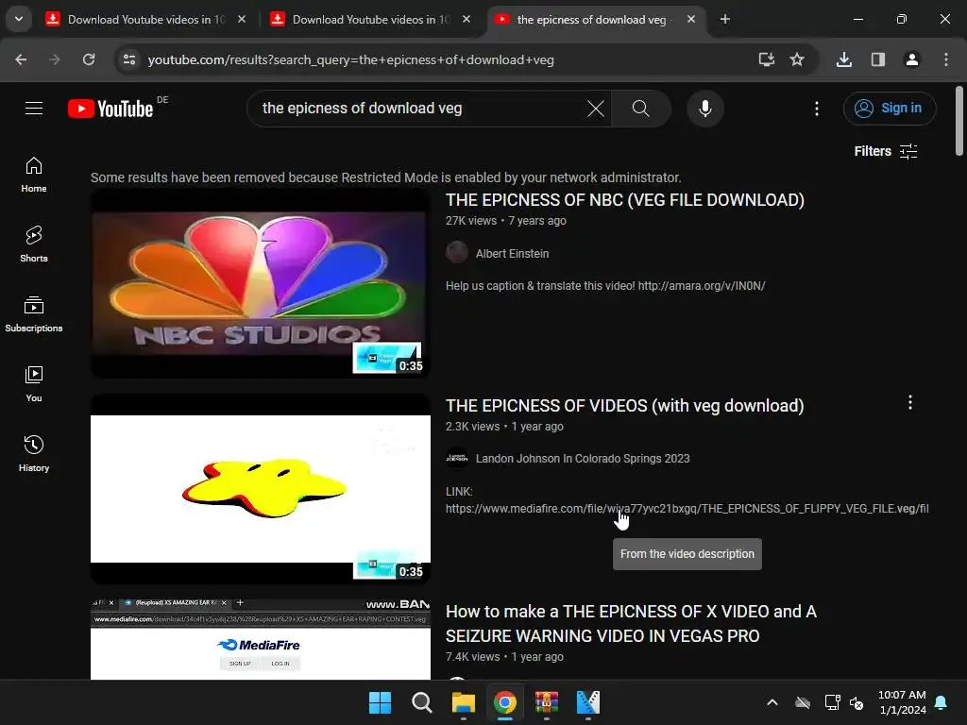
Task: Open Landon Johnson In Colorado Springs 2023 channel
Action: pos(582,459)
